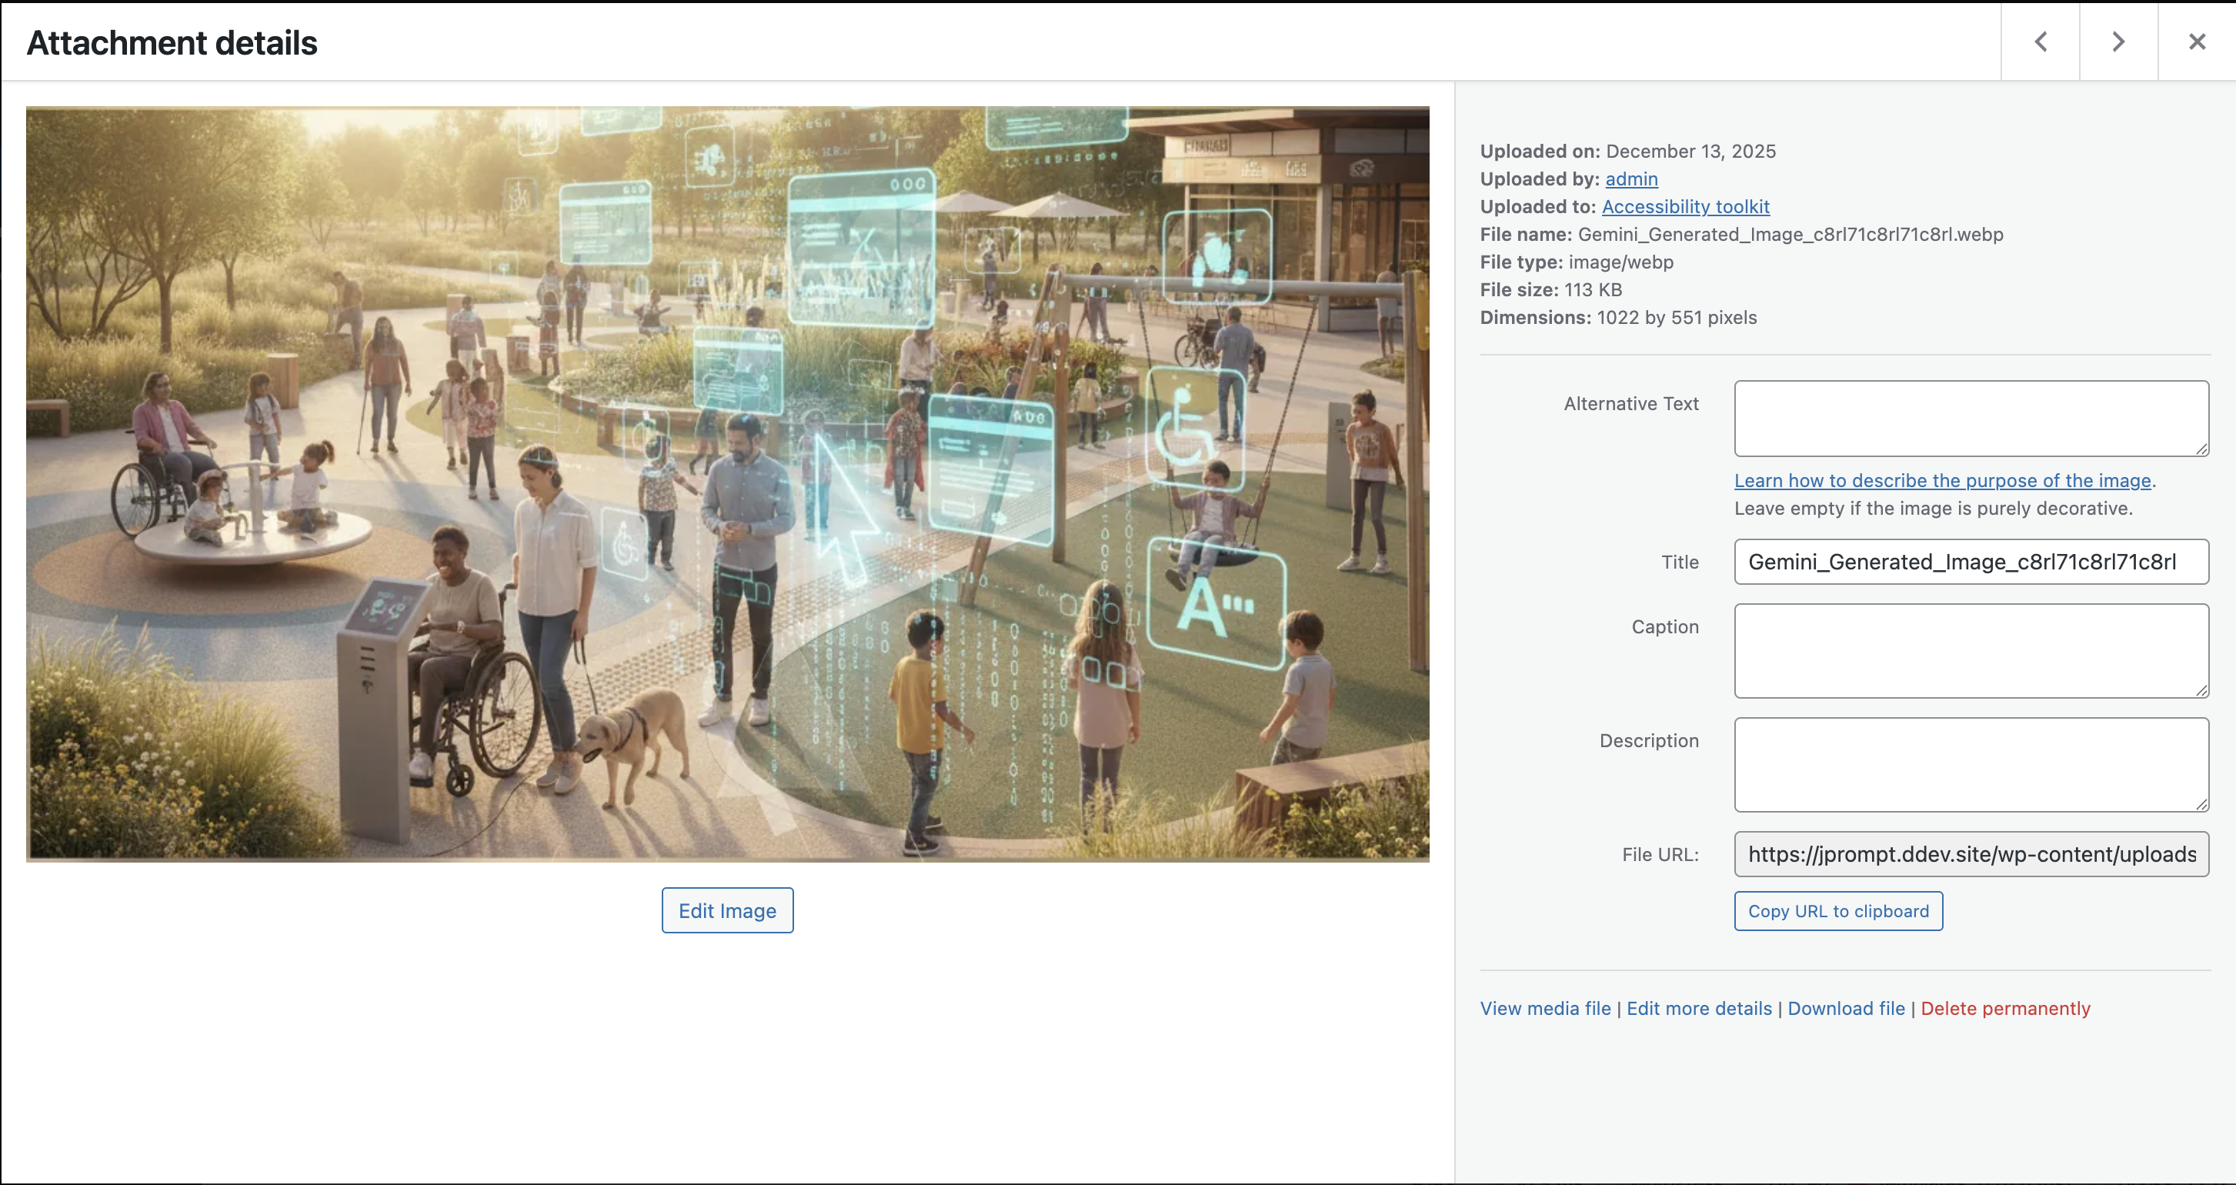
Task: Close the Attachment details dialog
Action: [2197, 42]
